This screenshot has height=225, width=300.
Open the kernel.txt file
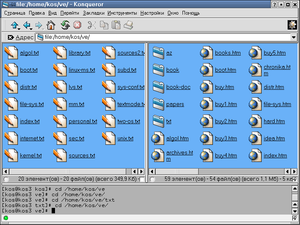[x=31, y=156]
